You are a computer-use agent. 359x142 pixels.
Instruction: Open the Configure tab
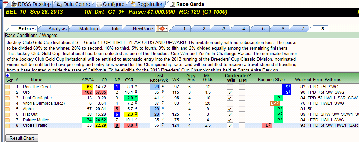tap(111, 4)
